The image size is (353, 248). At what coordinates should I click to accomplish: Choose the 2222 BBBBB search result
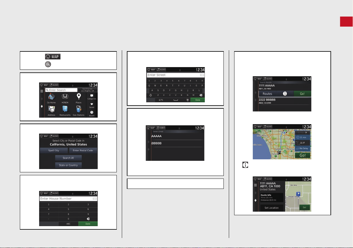click(285, 101)
